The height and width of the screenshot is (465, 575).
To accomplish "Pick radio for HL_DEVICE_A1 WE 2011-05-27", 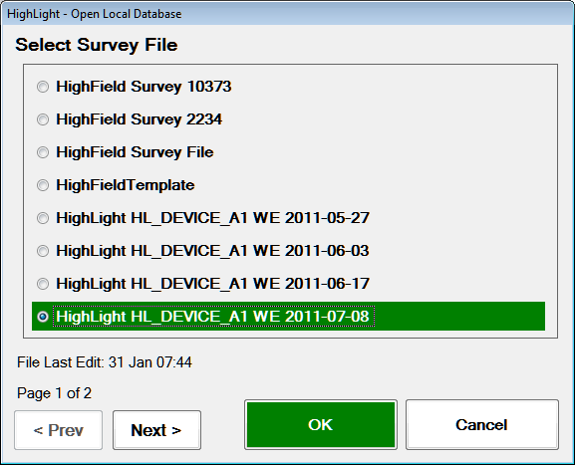I will pos(43,218).
